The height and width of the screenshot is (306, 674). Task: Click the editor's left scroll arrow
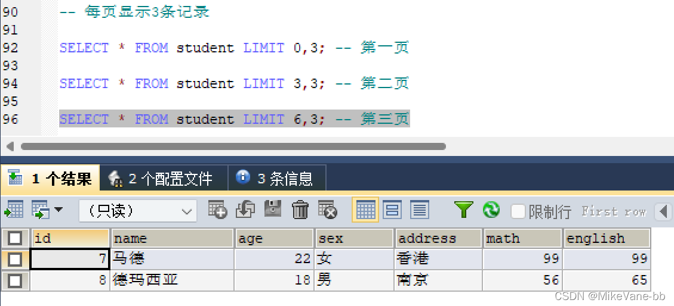coord(10,146)
